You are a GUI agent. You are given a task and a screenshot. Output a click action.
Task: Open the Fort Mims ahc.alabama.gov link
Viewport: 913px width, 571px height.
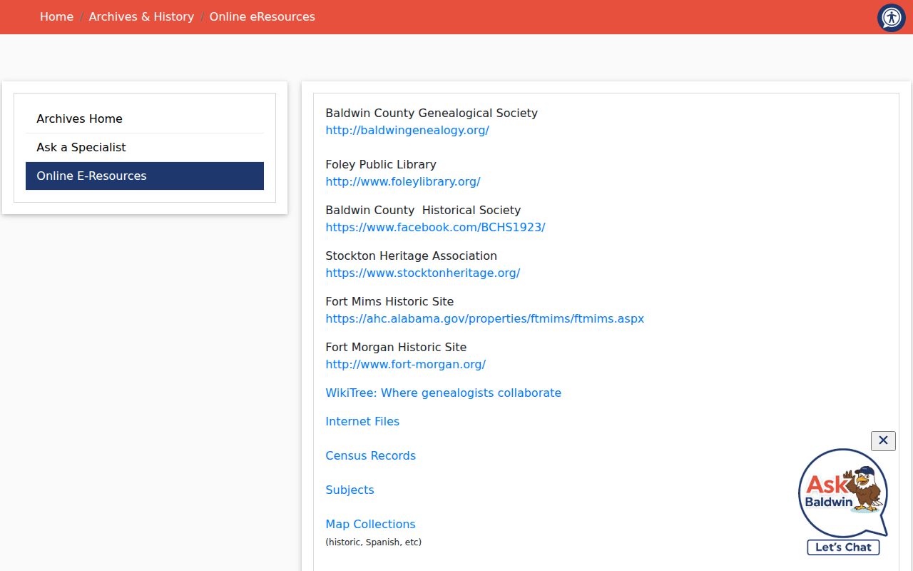click(485, 318)
